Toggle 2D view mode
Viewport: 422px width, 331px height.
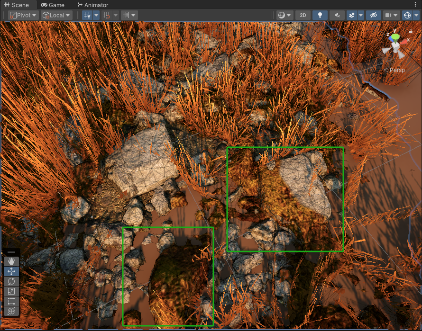[303, 15]
